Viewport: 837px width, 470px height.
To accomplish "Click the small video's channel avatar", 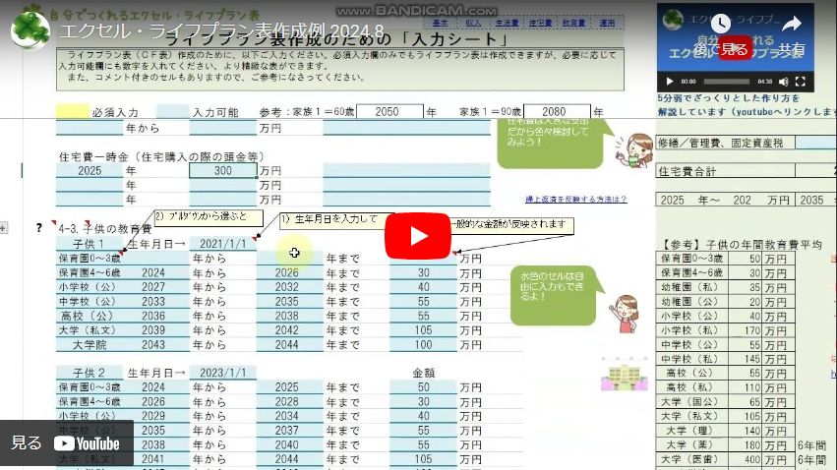I will pos(673,20).
